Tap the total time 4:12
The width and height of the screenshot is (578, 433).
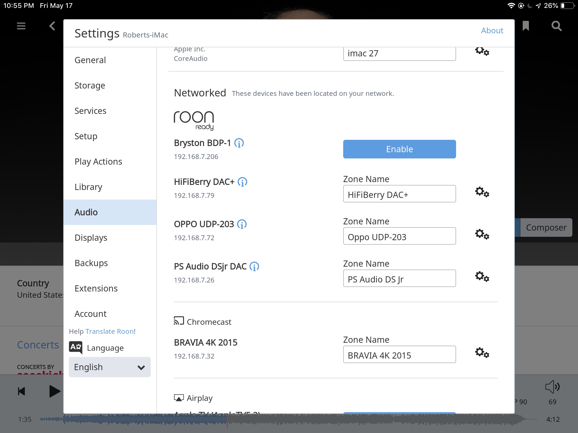pyautogui.click(x=553, y=419)
